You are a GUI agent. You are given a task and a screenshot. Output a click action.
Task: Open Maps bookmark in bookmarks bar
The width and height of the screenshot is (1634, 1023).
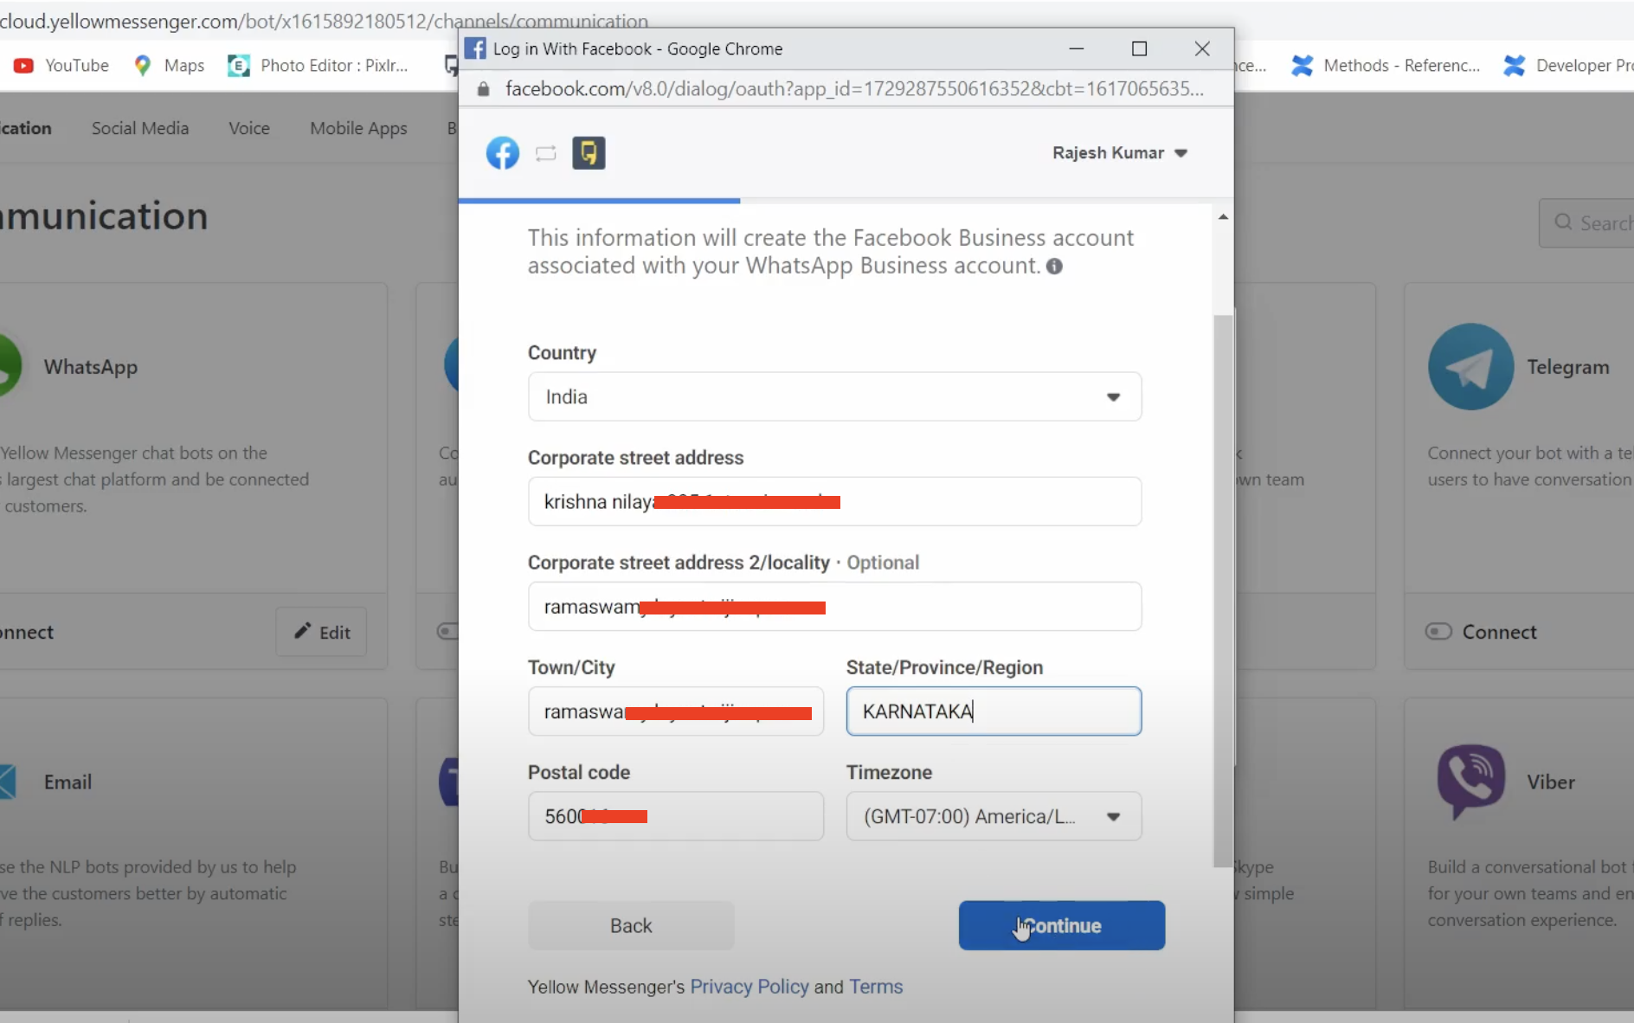click(x=170, y=65)
